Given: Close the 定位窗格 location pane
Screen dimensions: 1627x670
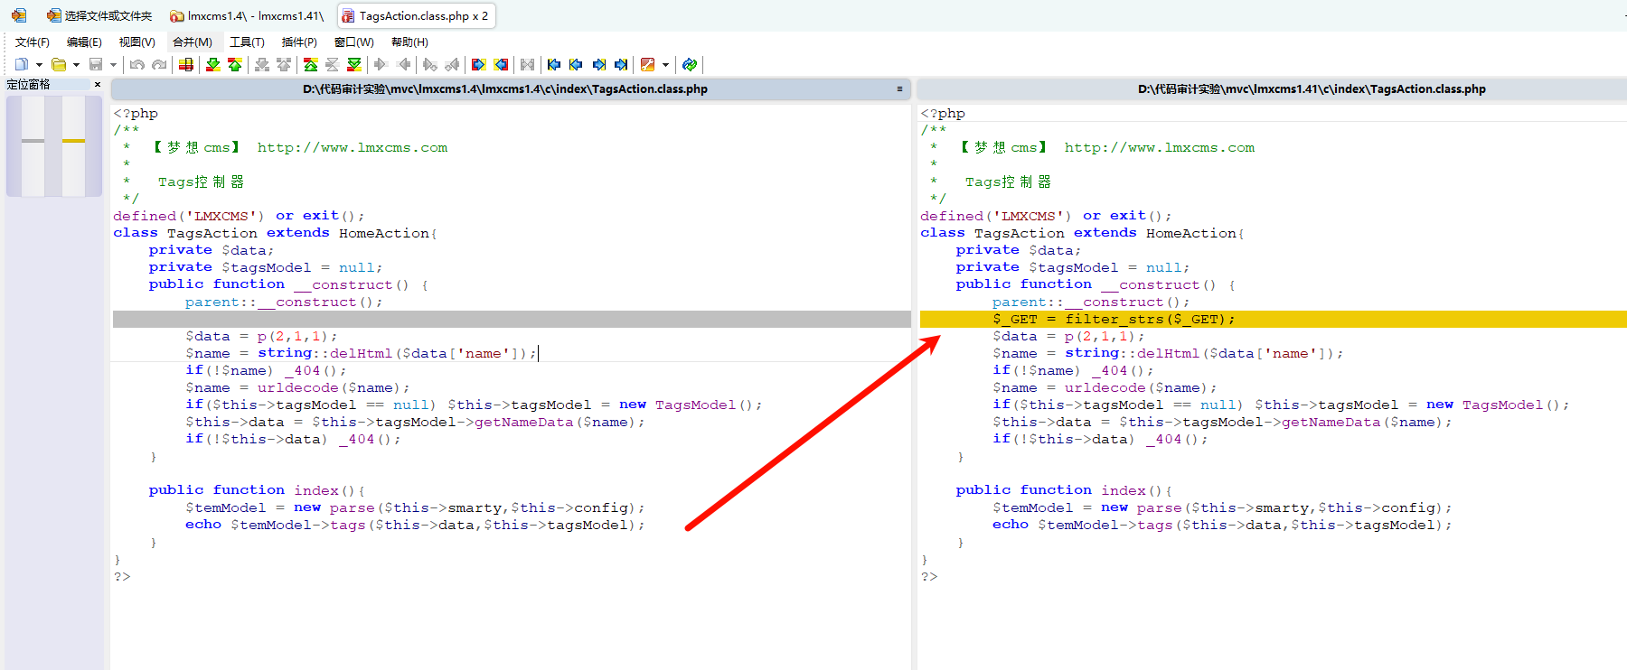Looking at the screenshot, I should tap(98, 85).
